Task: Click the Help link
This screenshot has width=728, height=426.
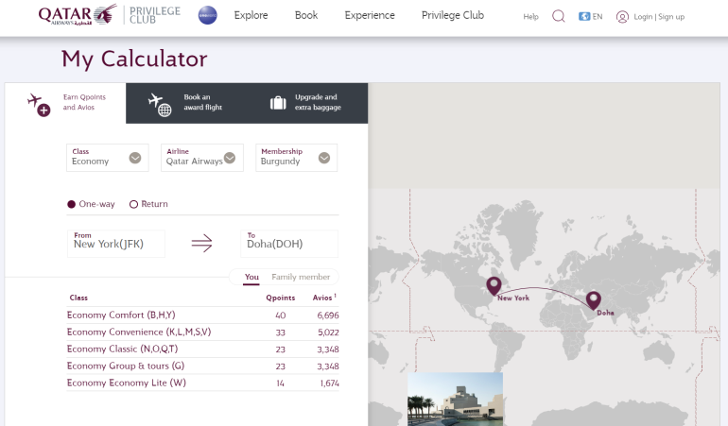Action: [x=530, y=17]
